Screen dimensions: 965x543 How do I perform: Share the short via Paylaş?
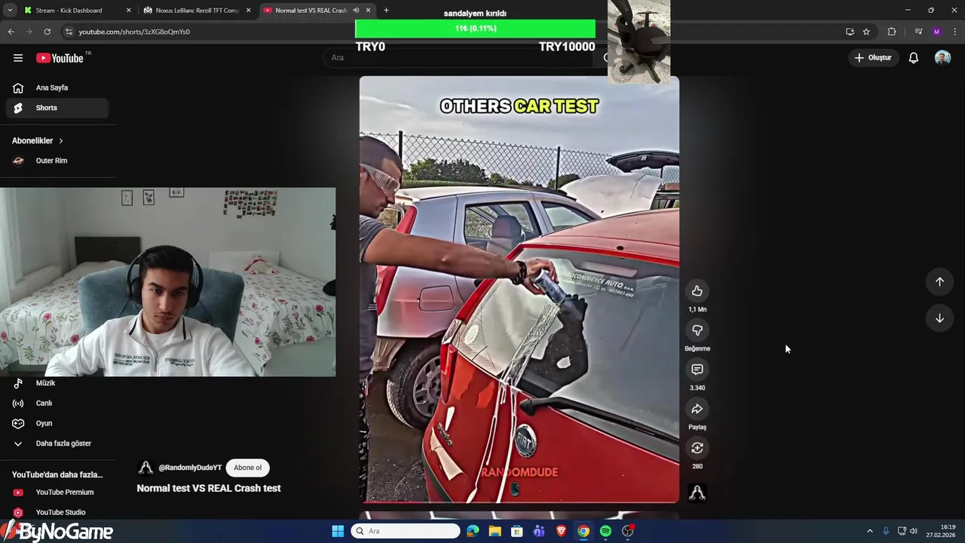(x=697, y=409)
